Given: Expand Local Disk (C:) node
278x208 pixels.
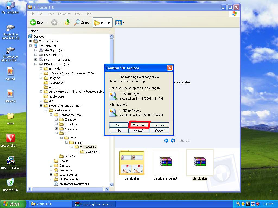Looking at the screenshot, I should click(x=36, y=55).
